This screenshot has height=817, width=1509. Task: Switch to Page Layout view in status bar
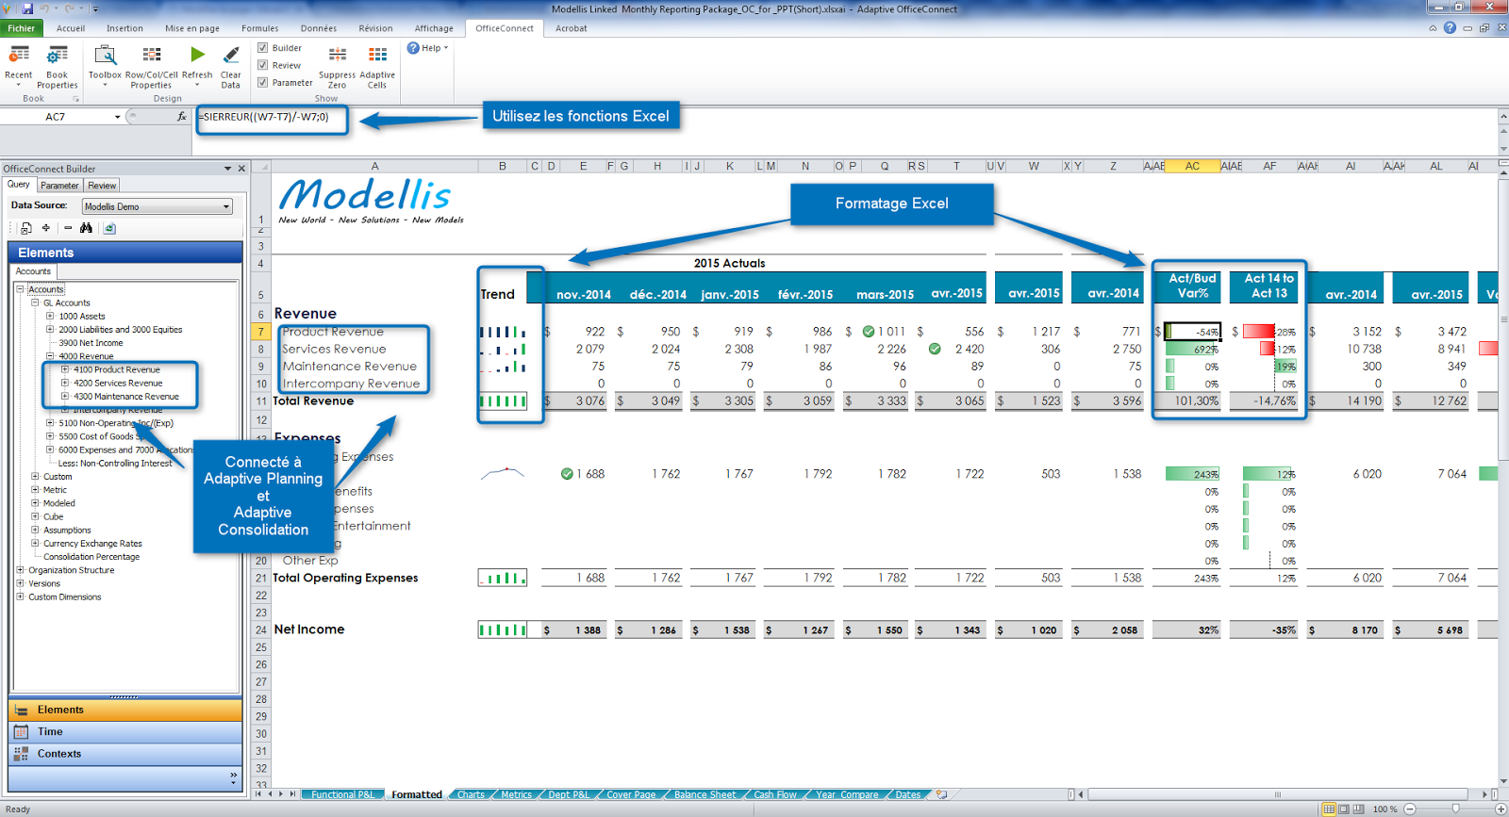point(1344,809)
